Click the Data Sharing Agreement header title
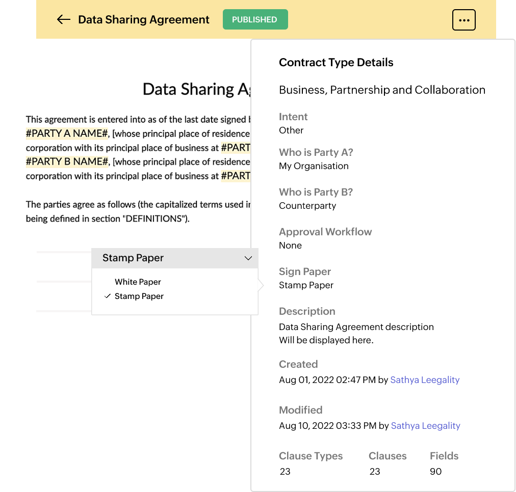Image resolution: width=516 pixels, height=492 pixels. (x=143, y=20)
